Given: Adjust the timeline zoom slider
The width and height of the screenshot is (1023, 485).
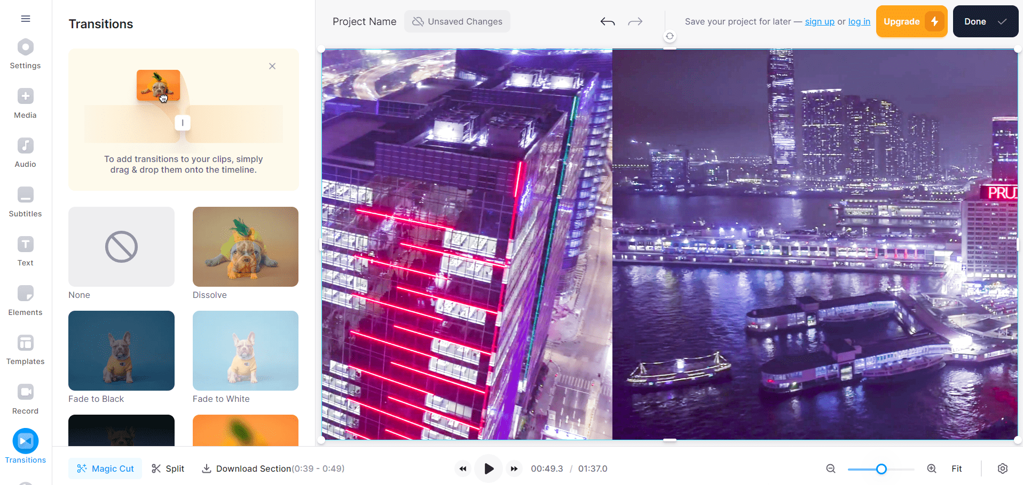Looking at the screenshot, I should click(x=880, y=470).
